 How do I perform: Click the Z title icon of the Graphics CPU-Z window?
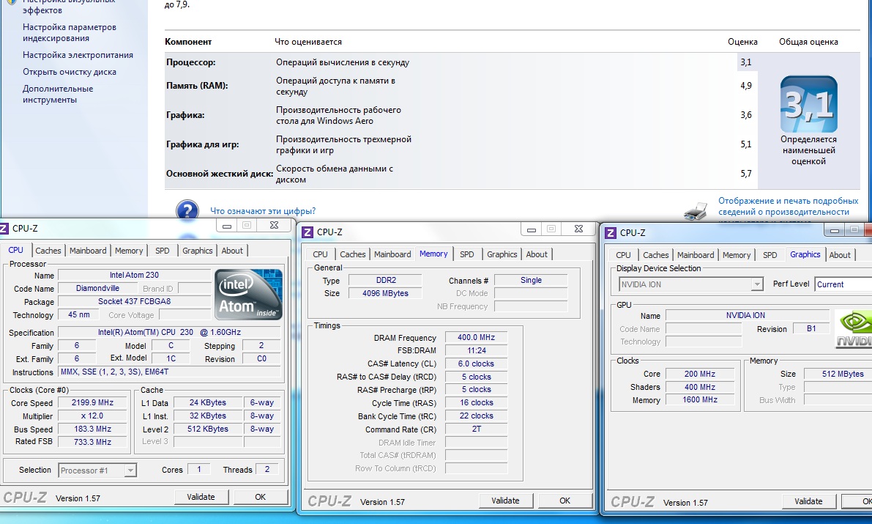[611, 233]
